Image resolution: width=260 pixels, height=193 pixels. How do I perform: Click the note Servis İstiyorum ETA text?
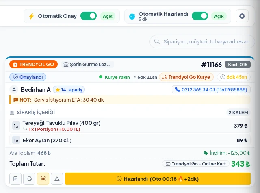69,100
